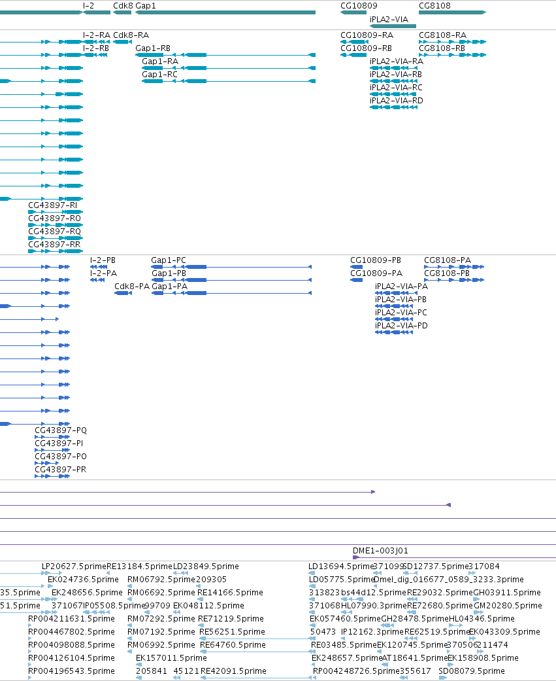This screenshot has height=681, width=556.
Task: Select transcript CG8108-RB
Action: (442, 48)
